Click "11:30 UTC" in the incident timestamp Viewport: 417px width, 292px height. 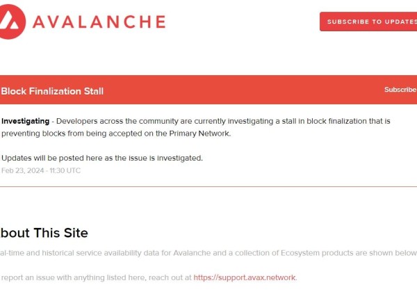[x=64, y=170]
